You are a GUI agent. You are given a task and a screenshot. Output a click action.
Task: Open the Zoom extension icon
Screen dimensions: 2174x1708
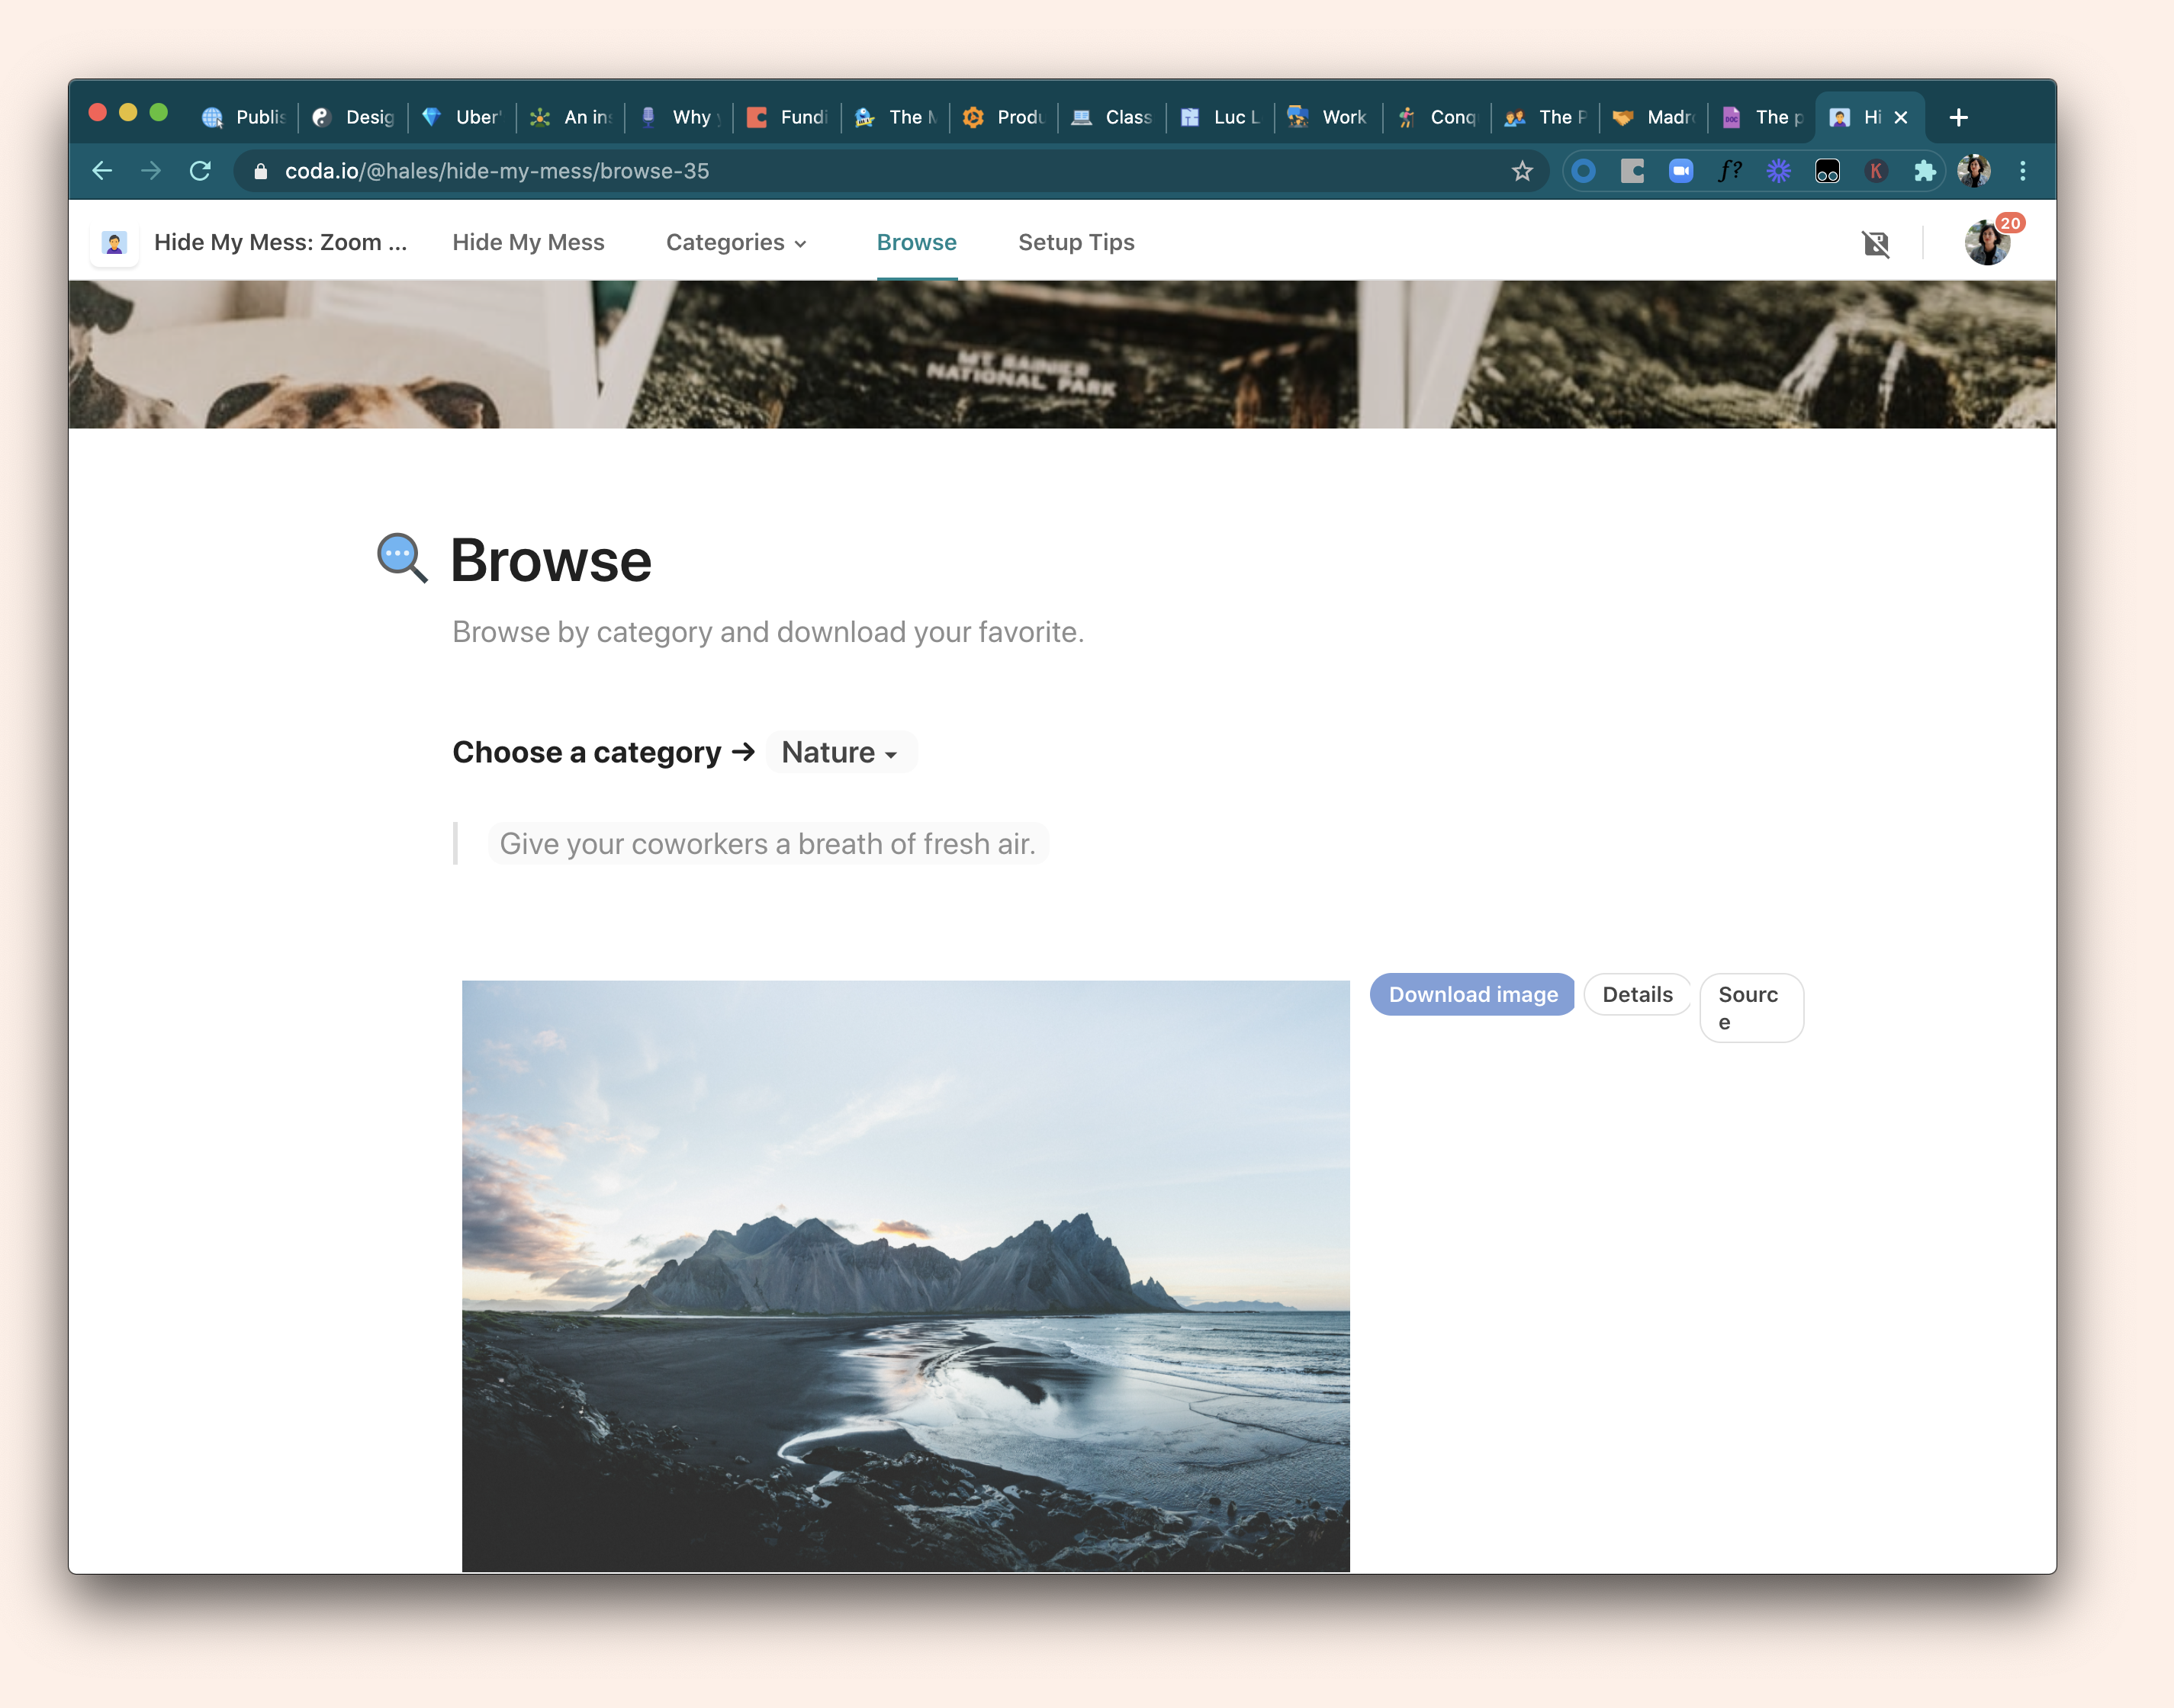click(1680, 171)
